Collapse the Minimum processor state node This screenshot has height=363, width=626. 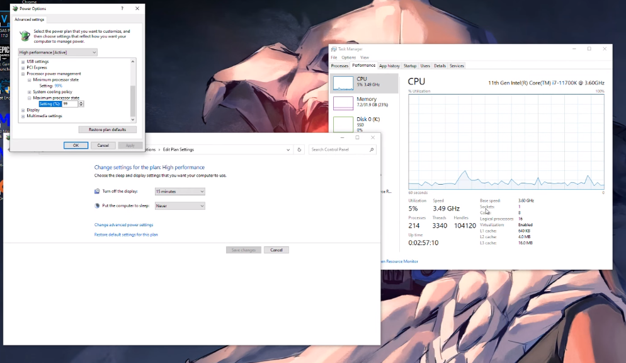click(x=29, y=80)
